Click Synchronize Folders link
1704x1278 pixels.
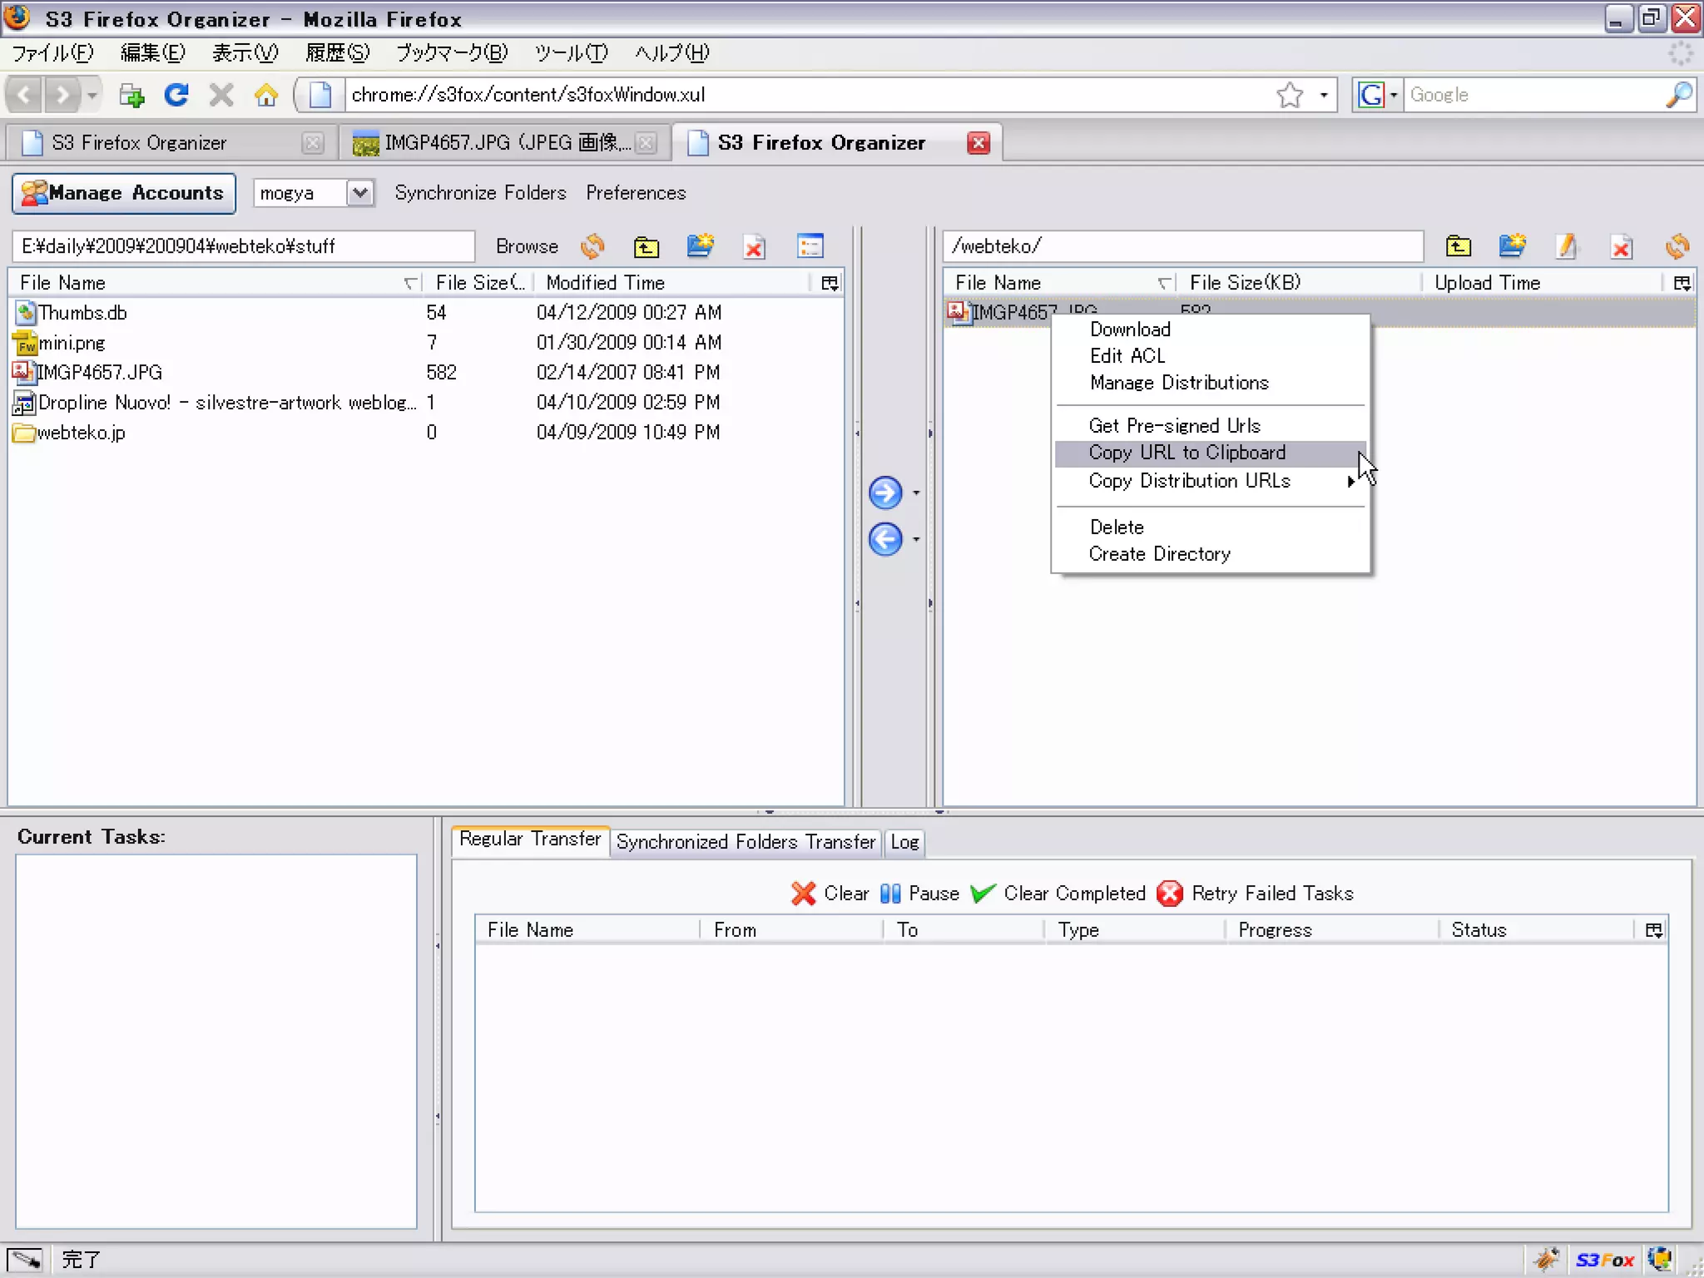[480, 193]
